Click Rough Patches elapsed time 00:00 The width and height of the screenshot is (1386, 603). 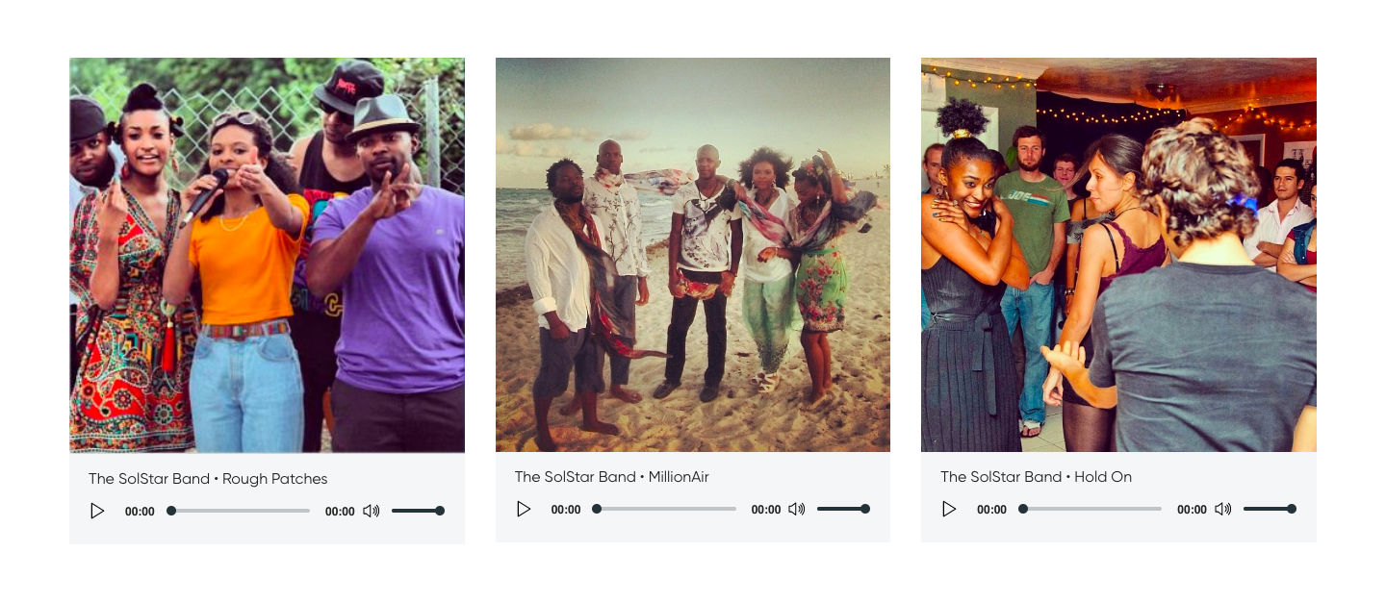pyautogui.click(x=140, y=512)
